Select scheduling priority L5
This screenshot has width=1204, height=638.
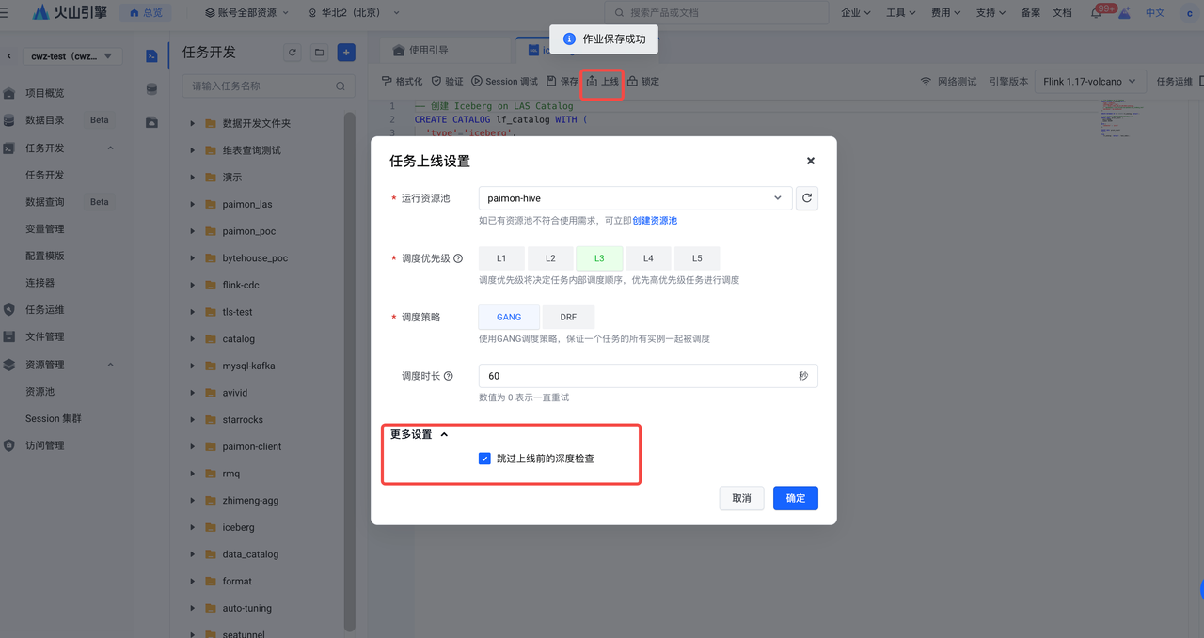(697, 258)
